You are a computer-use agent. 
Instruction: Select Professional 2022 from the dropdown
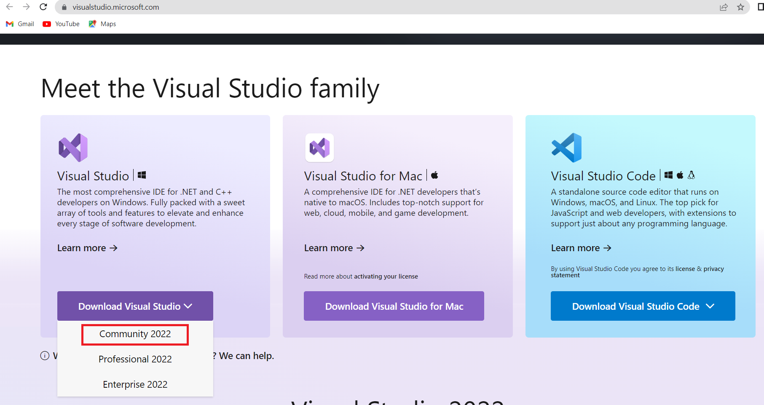(135, 359)
